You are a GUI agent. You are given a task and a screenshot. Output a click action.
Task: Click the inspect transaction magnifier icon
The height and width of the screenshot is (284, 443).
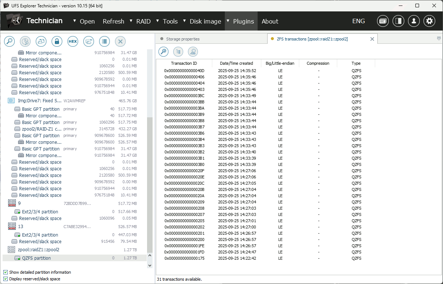point(163,52)
